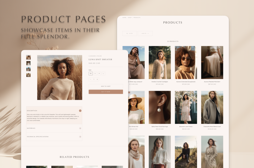
Task: Open Aurora Pleated Midi Skirt image
Action: 212,62
